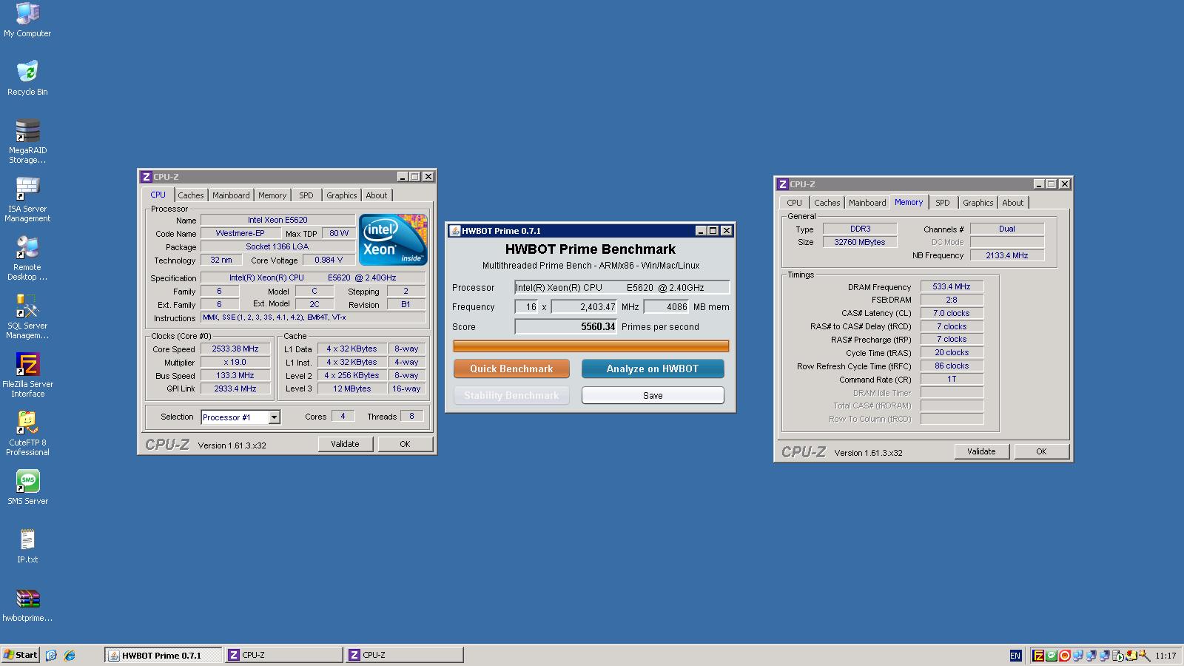Click the Z icon in CPU-Z CPU window title
Image resolution: width=1184 pixels, height=666 pixels.
(x=147, y=177)
